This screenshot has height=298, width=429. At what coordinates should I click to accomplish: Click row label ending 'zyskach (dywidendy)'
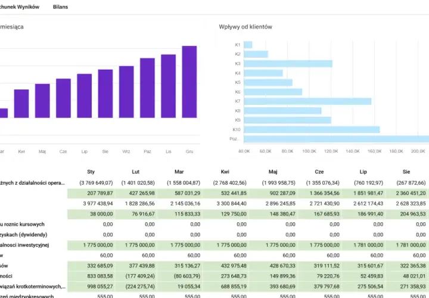23,235
